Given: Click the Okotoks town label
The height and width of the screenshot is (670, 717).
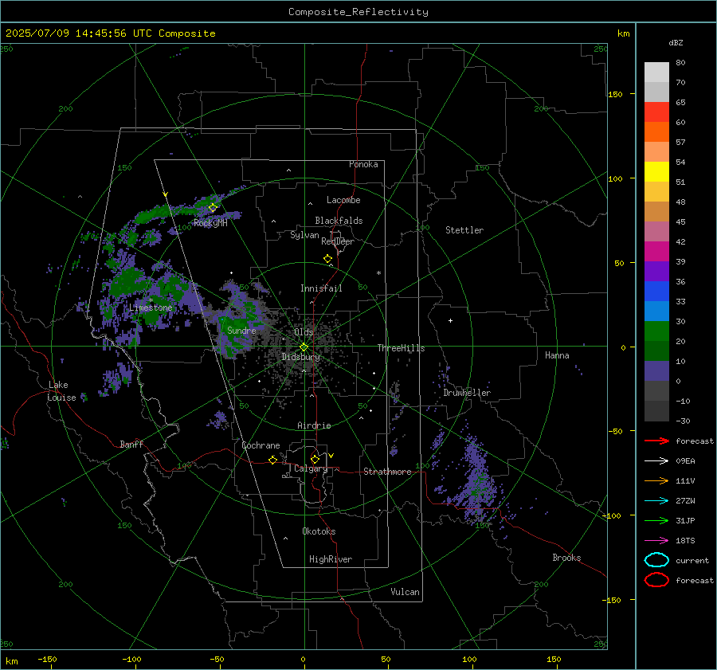Looking at the screenshot, I should click(319, 531).
